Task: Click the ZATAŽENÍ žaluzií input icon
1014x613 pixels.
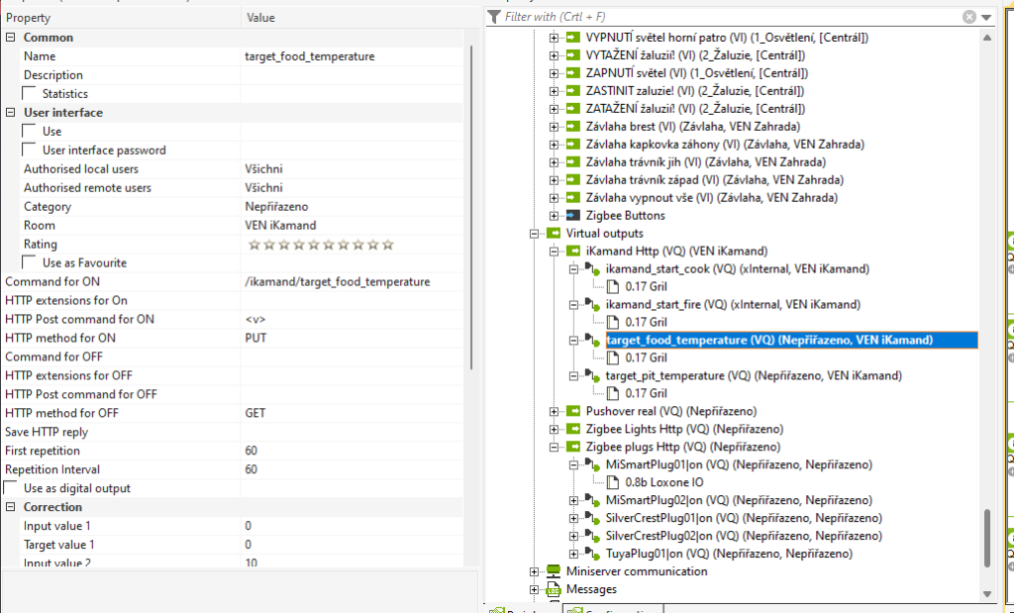Action: 573,109
